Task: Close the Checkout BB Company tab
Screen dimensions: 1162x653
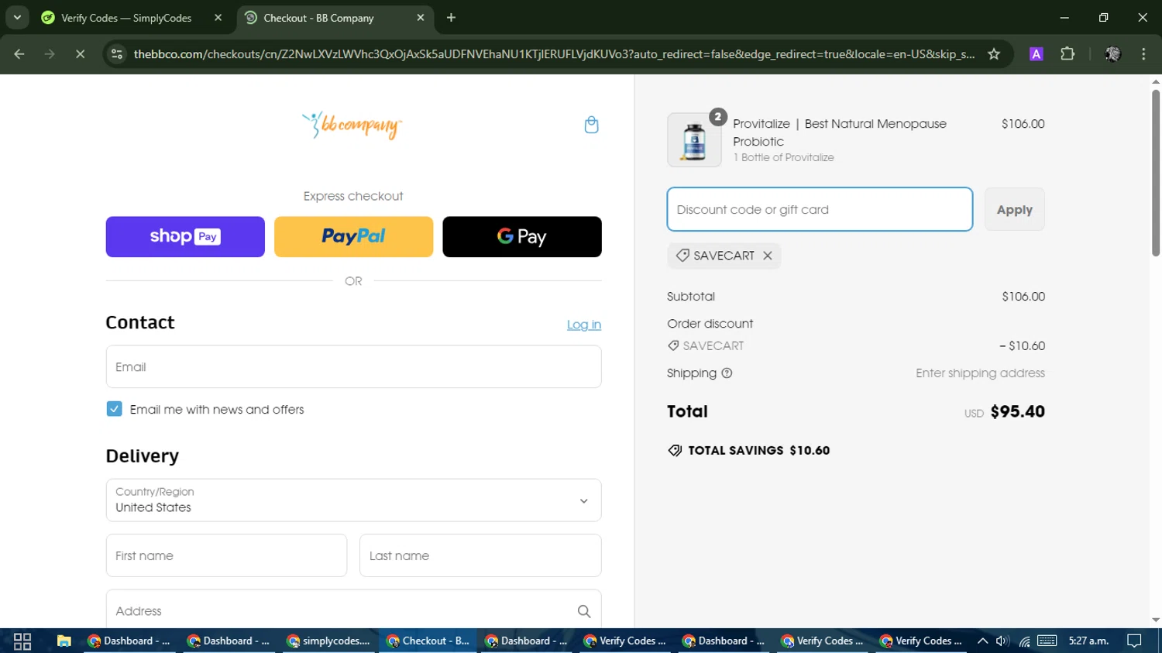Action: point(421,18)
